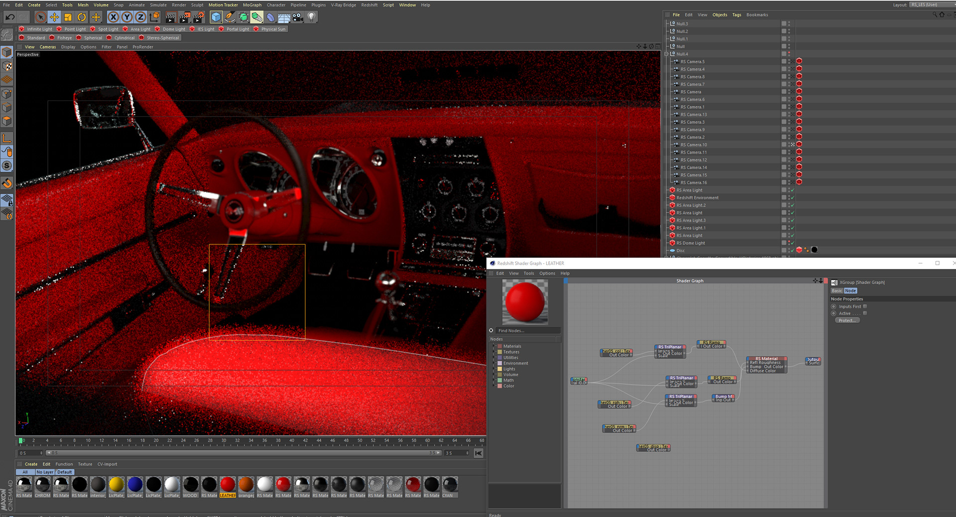The image size is (956, 517).
Task: Open the Edit Render Settings icon
Action: point(199,17)
